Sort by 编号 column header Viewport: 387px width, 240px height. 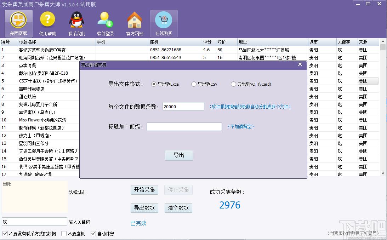tap(9, 42)
